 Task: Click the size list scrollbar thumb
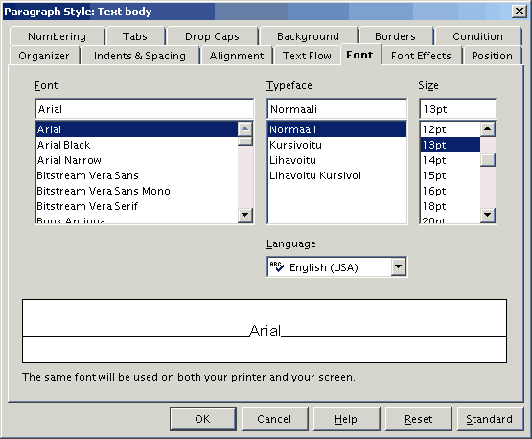[x=488, y=160]
